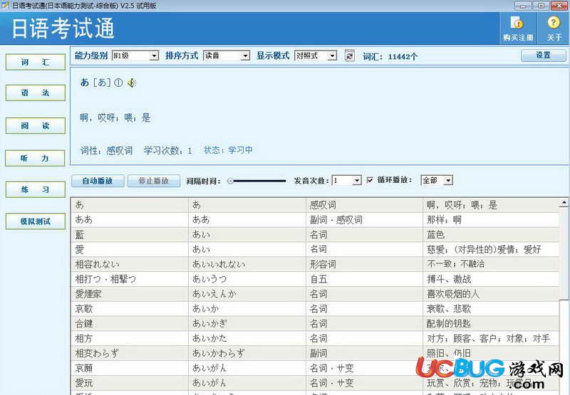Select the 相容れない row
This screenshot has height=395, width=570.
315,264
